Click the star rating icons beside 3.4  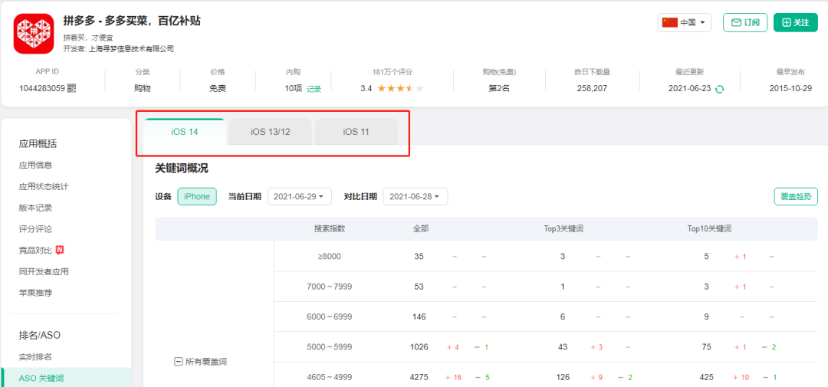coord(400,88)
